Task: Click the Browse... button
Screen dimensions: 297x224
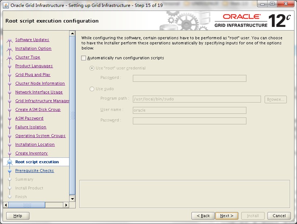Action: (276, 99)
